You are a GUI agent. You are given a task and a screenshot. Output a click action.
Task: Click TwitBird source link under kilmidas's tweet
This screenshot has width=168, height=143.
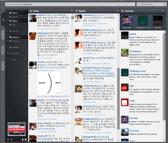pyautogui.click(x=52, y=70)
